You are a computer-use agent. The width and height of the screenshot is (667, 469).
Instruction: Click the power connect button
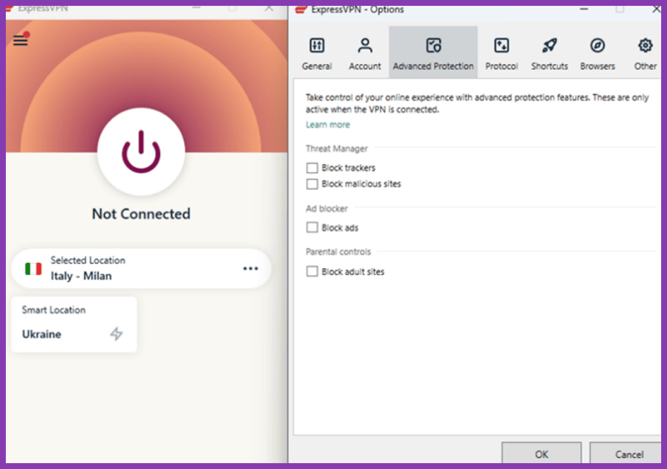(141, 152)
